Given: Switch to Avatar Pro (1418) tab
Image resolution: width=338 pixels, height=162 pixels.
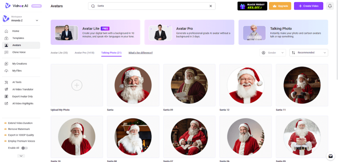Looking at the screenshot, I should tap(84, 53).
